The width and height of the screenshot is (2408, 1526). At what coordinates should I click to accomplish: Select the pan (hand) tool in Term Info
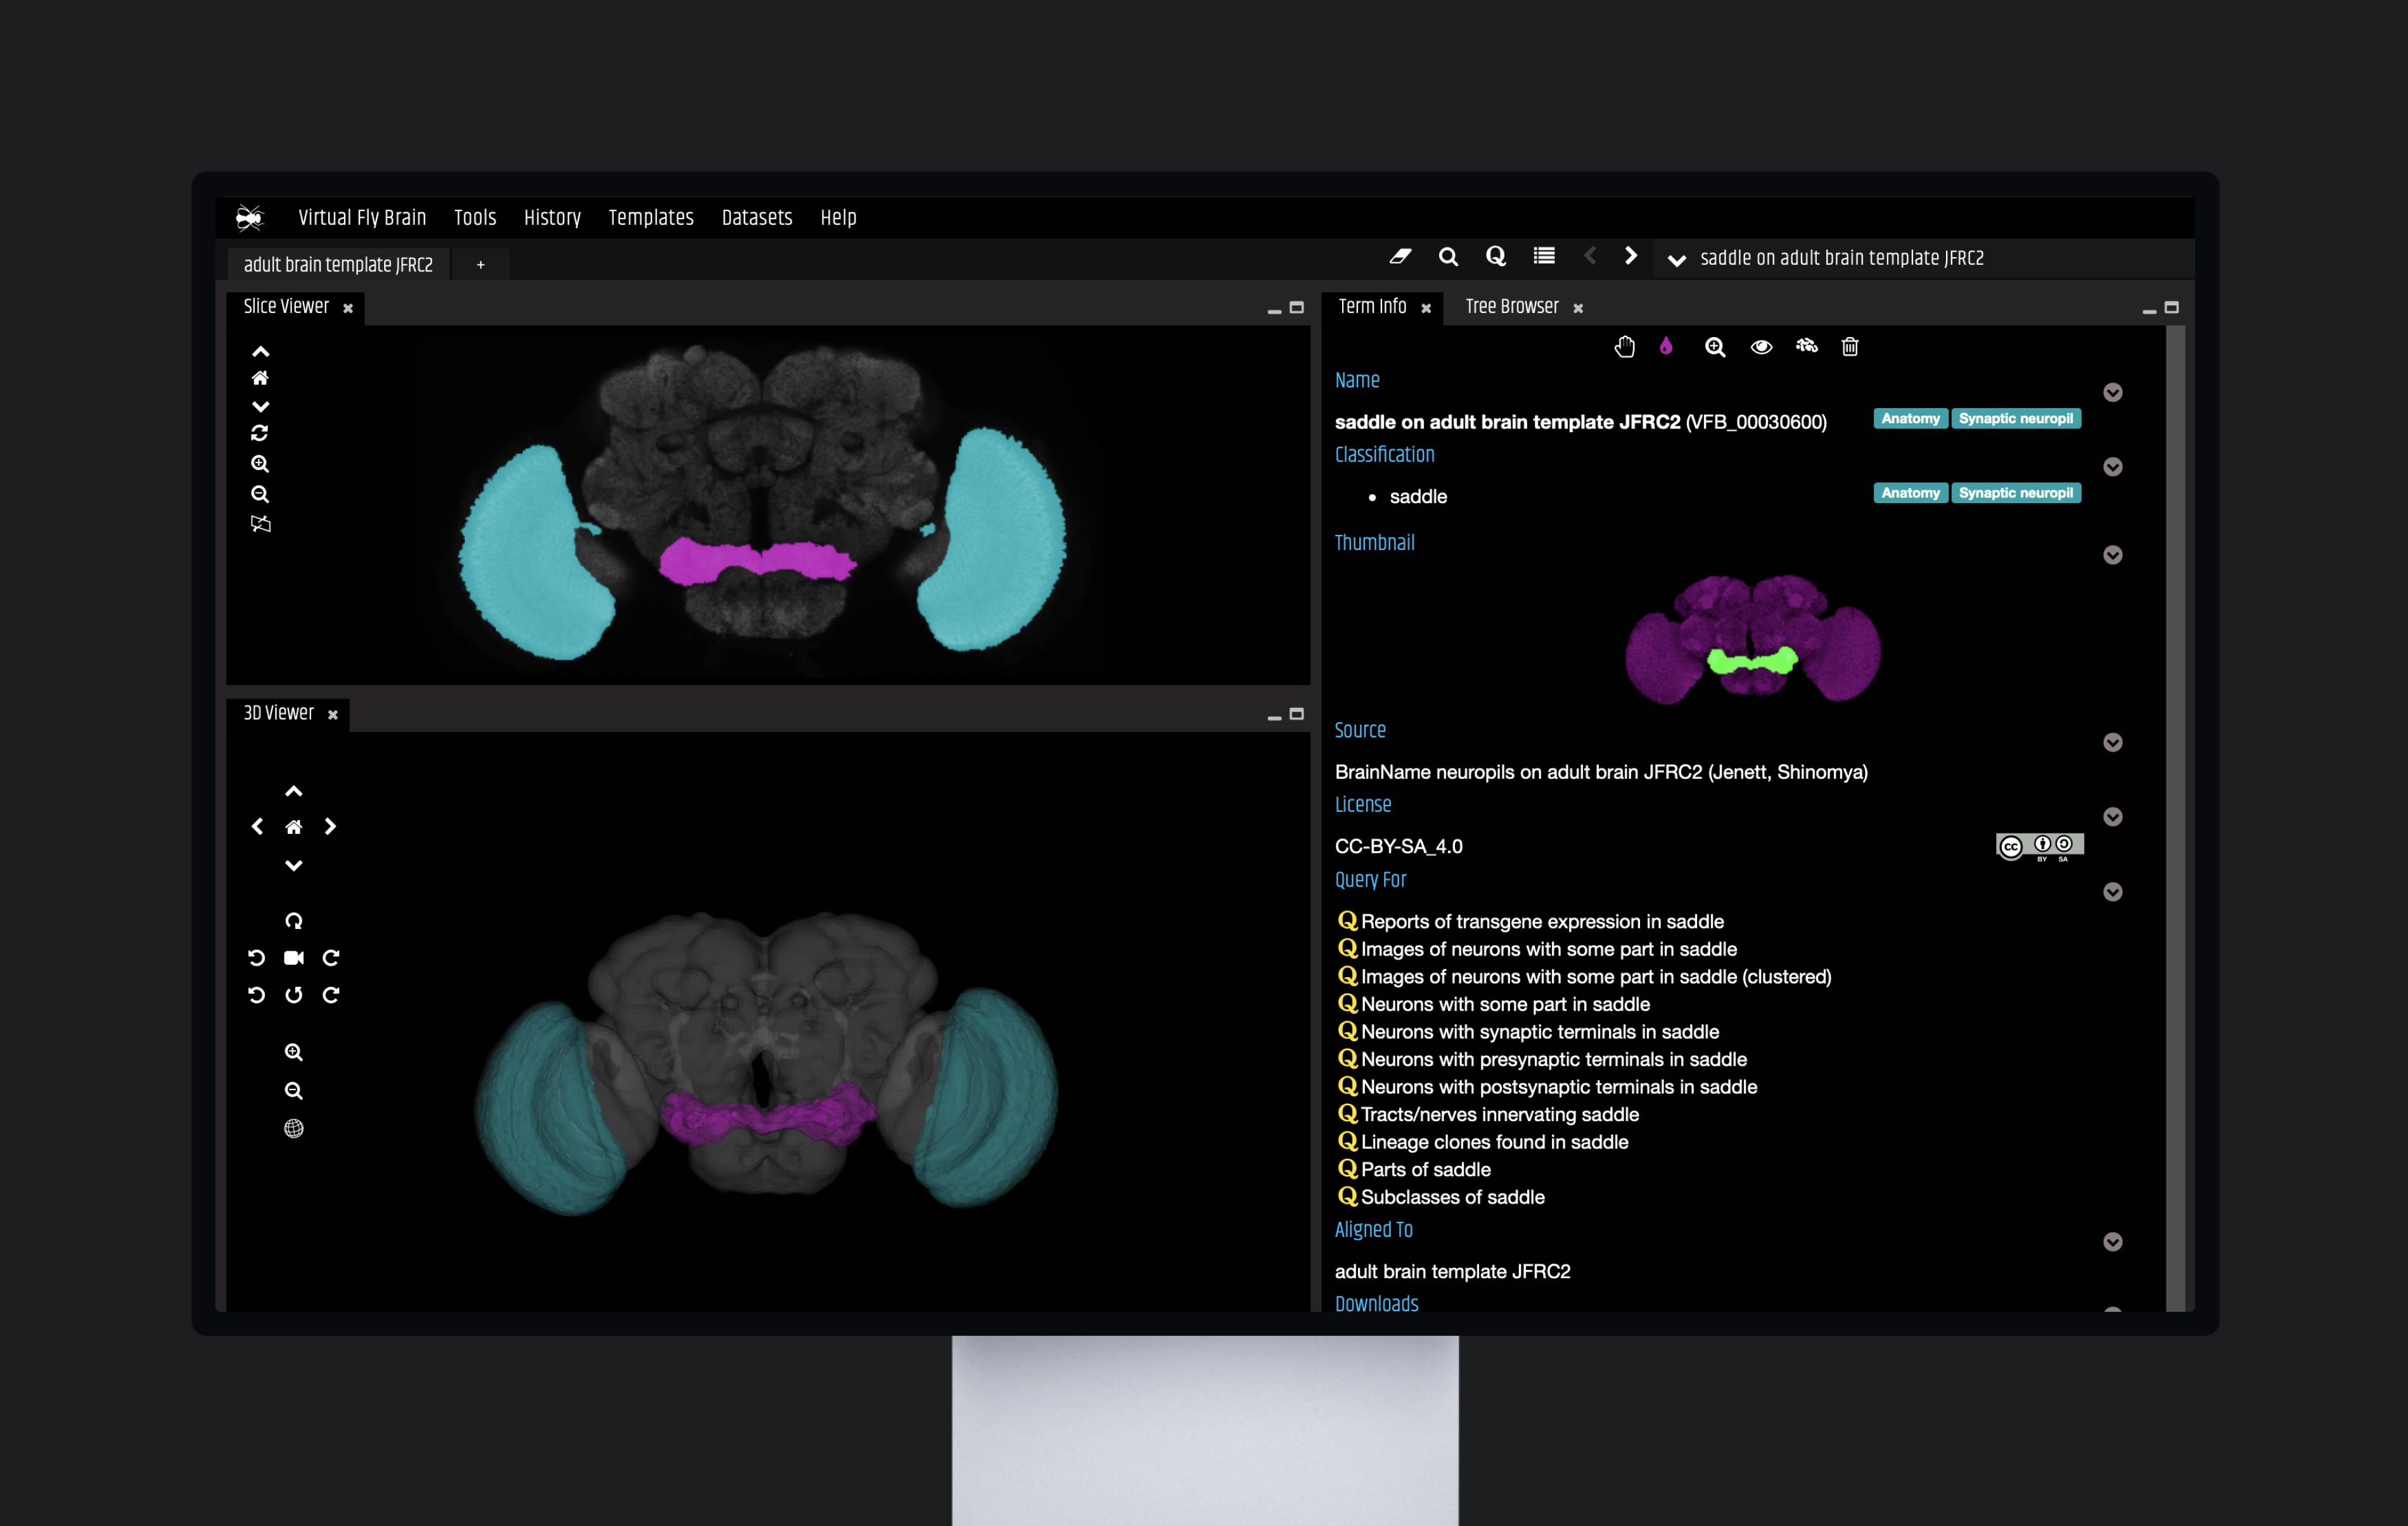tap(1624, 347)
